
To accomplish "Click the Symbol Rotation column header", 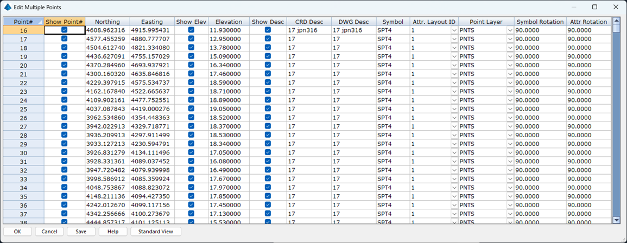I will 540,22.
